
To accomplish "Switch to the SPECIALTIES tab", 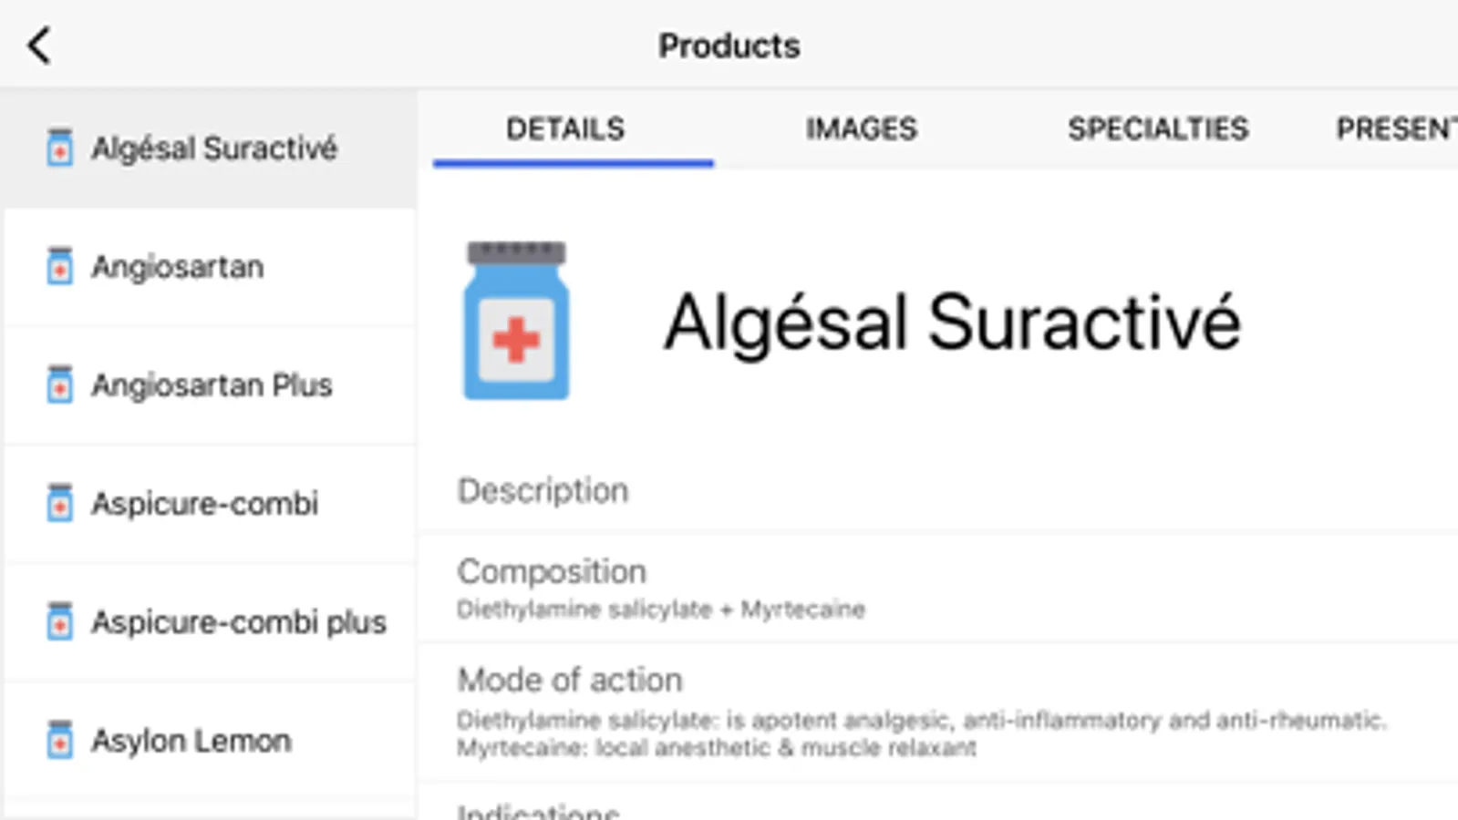I will click(x=1158, y=129).
